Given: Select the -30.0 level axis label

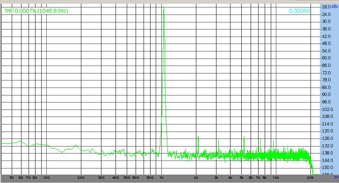Looking at the screenshot, I should [x=325, y=22].
